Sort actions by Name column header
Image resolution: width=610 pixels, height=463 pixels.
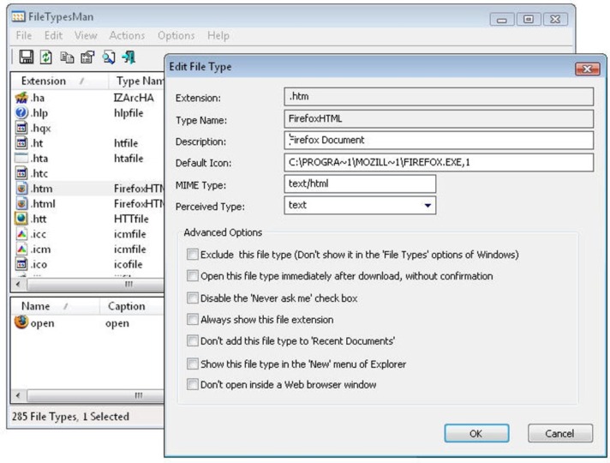[x=55, y=306]
